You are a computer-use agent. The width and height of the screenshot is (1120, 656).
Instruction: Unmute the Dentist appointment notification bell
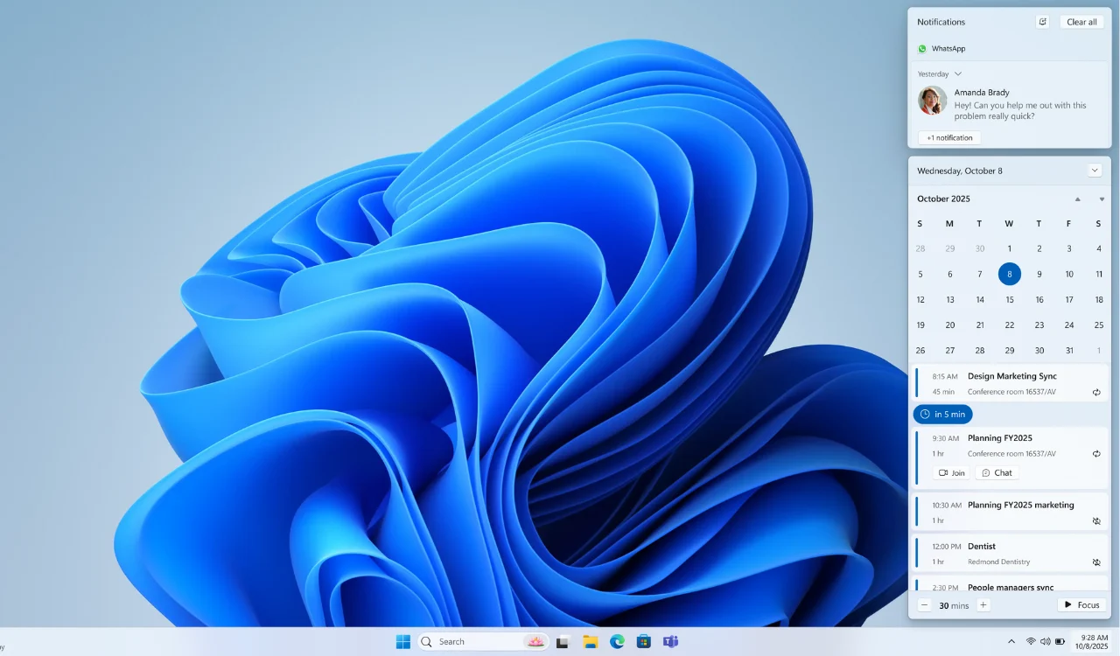tap(1096, 561)
